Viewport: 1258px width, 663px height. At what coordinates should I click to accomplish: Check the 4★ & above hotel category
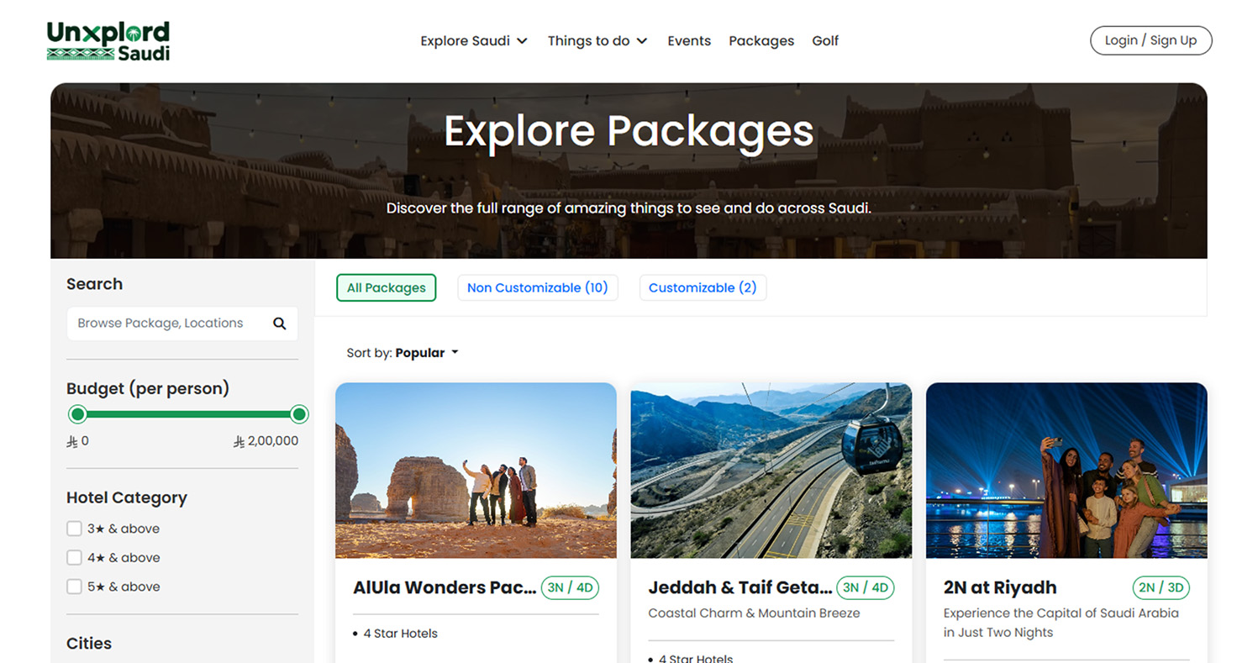(74, 558)
